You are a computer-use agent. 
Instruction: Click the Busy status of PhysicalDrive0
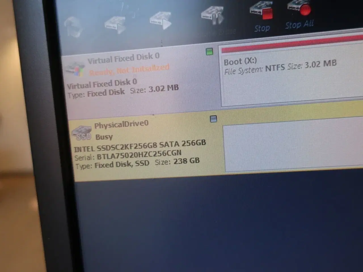pos(104,137)
